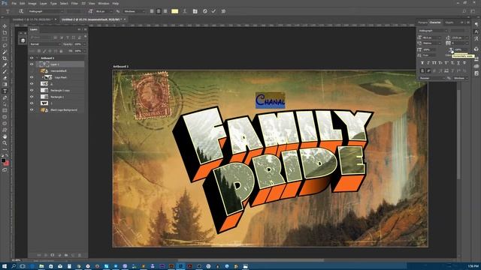Select the Lasso tool
The image size is (481, 270).
(5, 46)
